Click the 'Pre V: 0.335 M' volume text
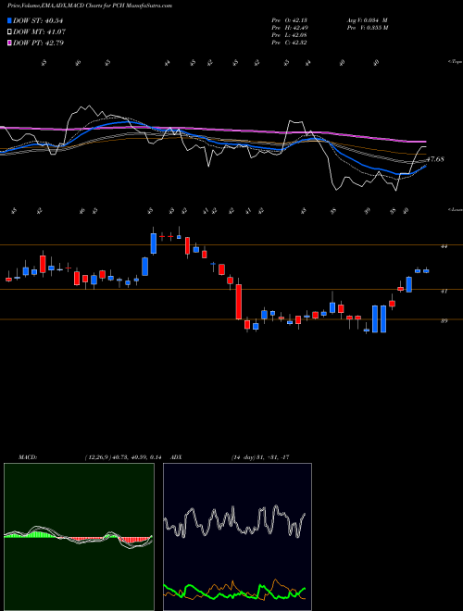The image size is (463, 611). [367, 28]
